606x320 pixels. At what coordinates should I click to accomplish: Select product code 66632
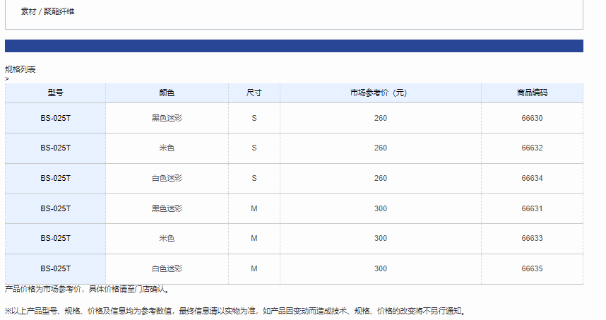tap(532, 148)
